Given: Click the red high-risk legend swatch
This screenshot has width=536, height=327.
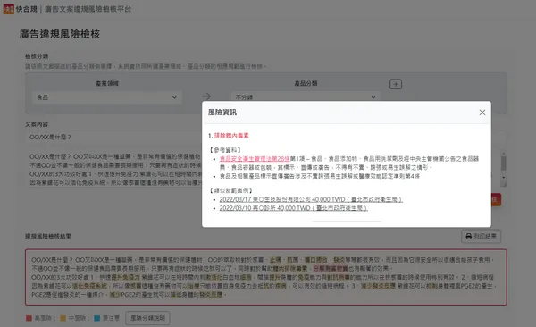Looking at the screenshot, I should pos(29,318).
